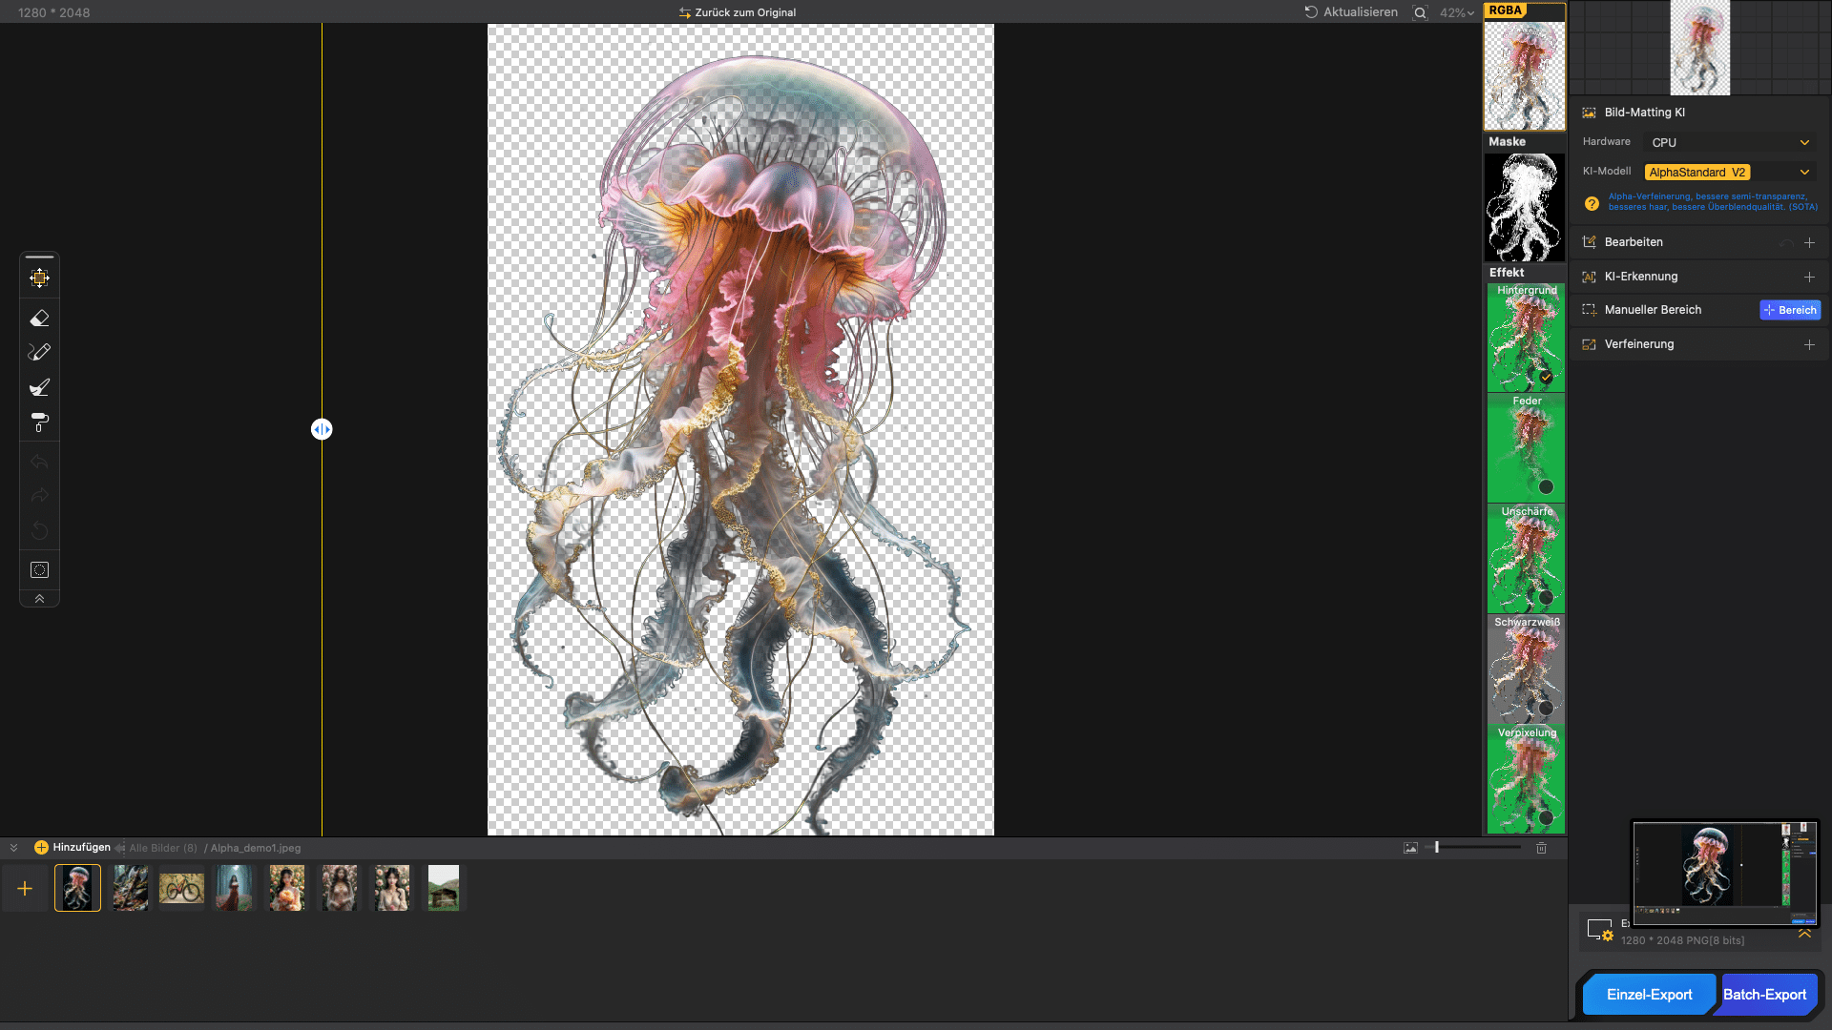
Task: Adjust the thumbnail size slider
Action: click(1437, 847)
